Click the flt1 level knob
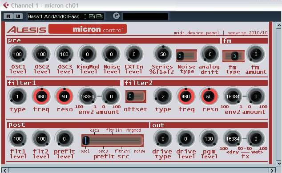 tap(17, 139)
